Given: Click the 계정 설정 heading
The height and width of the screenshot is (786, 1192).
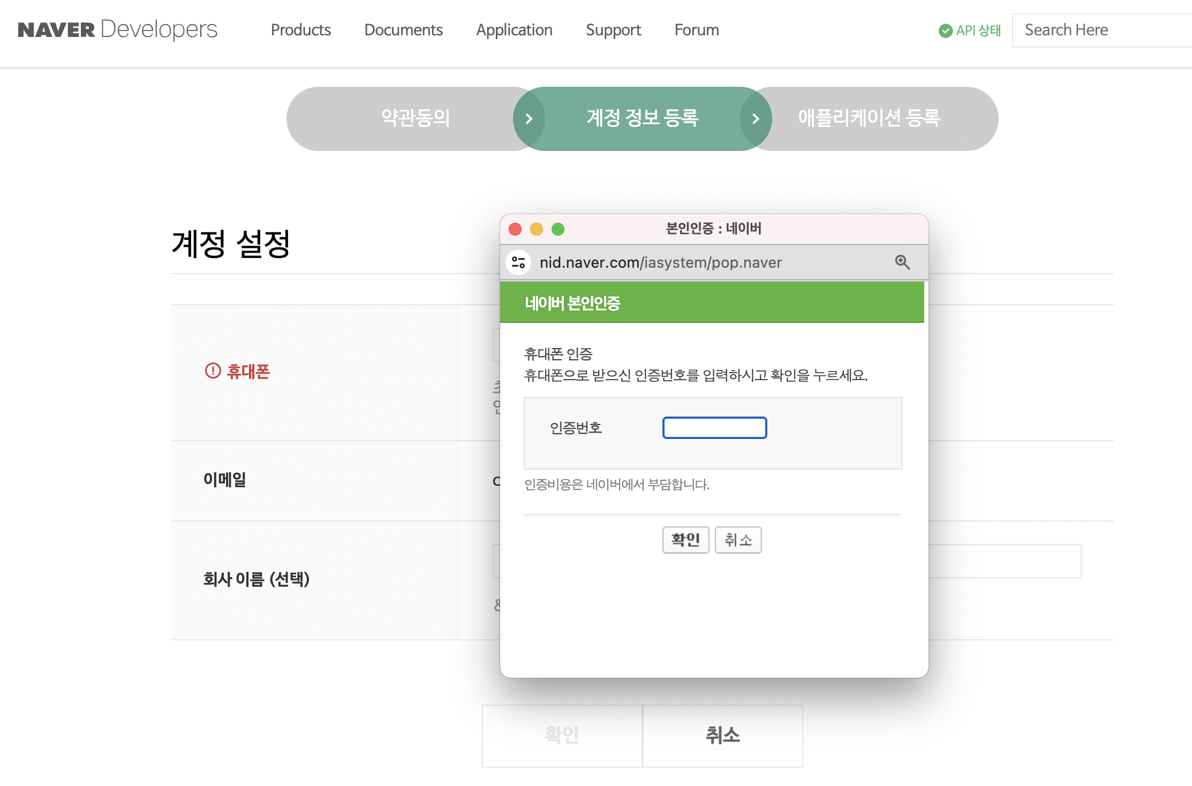Looking at the screenshot, I should pos(231,244).
